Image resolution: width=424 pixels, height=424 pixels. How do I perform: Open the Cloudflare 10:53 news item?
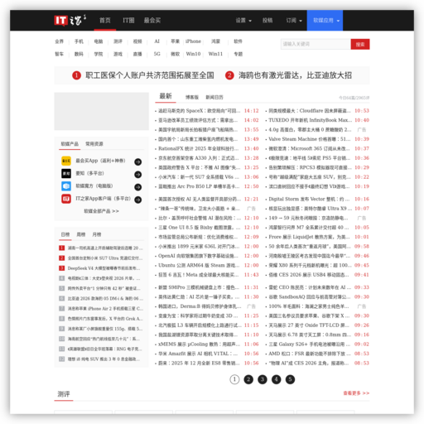(x=310, y=111)
